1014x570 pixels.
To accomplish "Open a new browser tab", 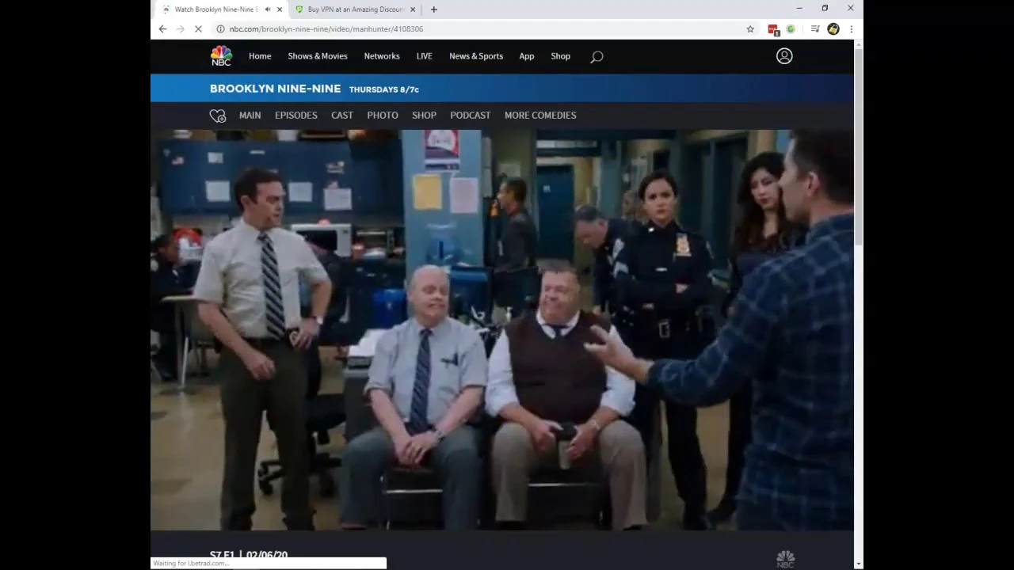I will click(433, 9).
